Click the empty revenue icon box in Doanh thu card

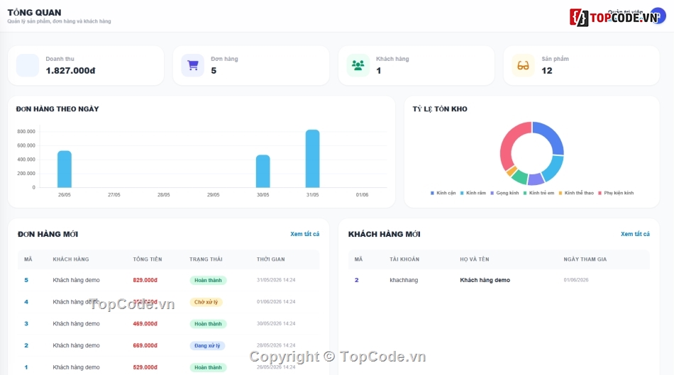[28, 65]
